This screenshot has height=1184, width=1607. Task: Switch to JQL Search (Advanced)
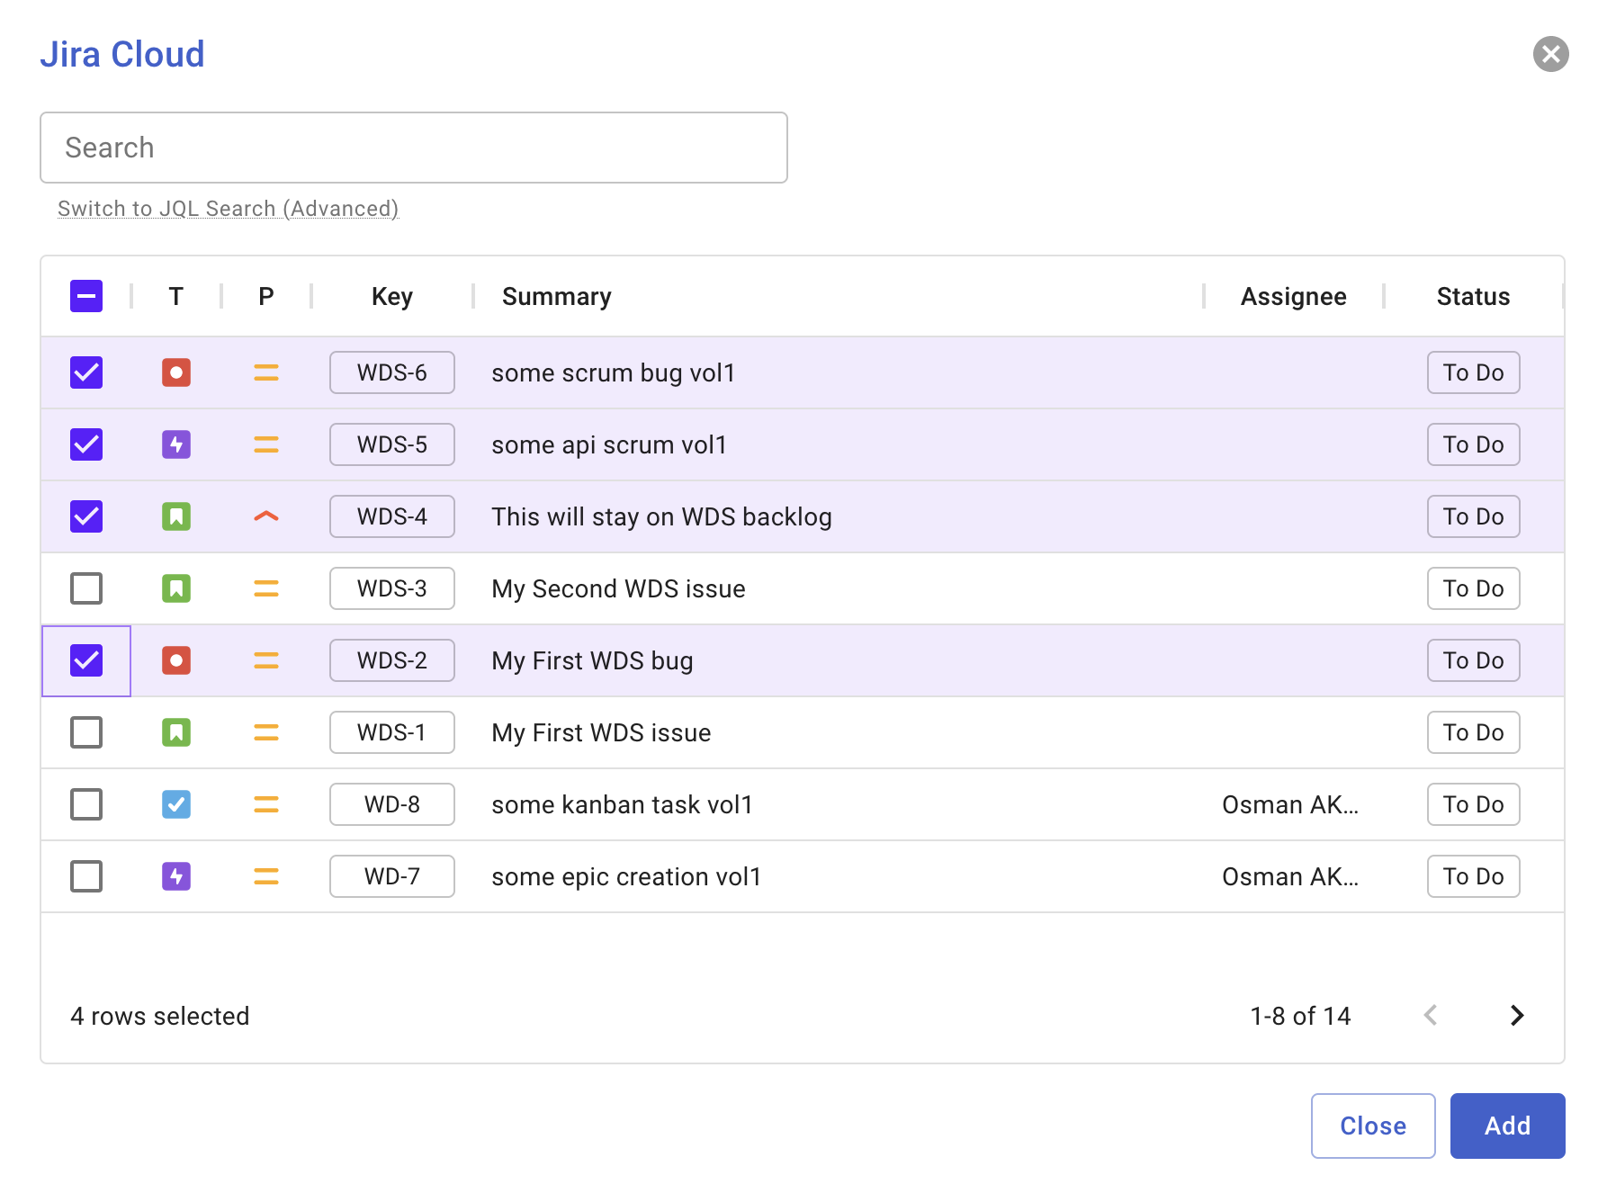coord(228,209)
